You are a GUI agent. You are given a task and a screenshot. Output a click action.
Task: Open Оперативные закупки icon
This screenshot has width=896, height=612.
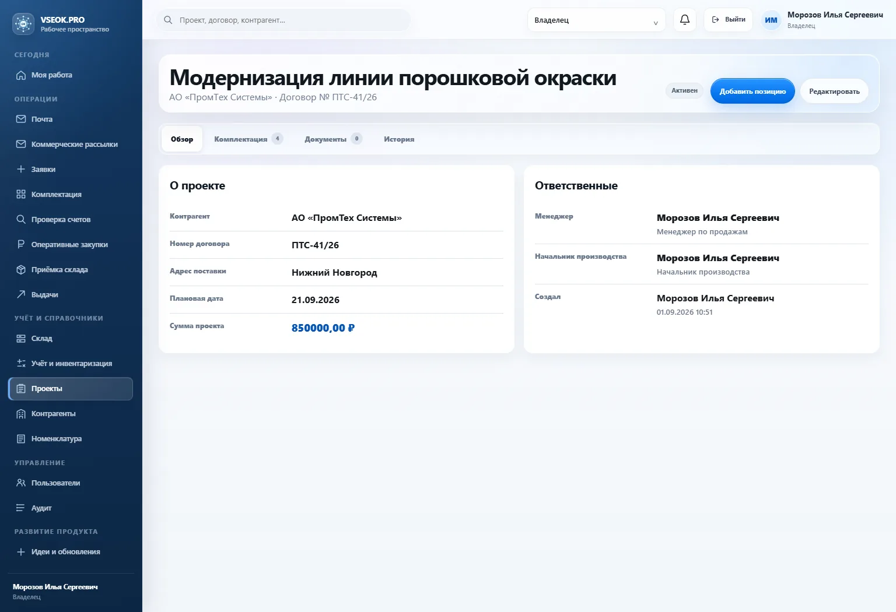[21, 244]
